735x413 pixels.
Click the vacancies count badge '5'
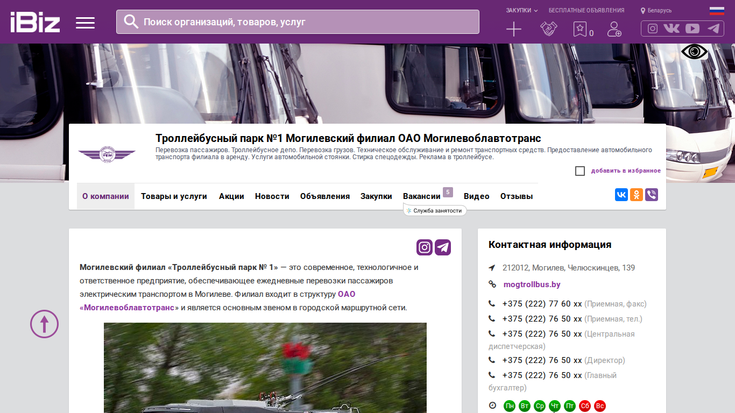pos(448,192)
